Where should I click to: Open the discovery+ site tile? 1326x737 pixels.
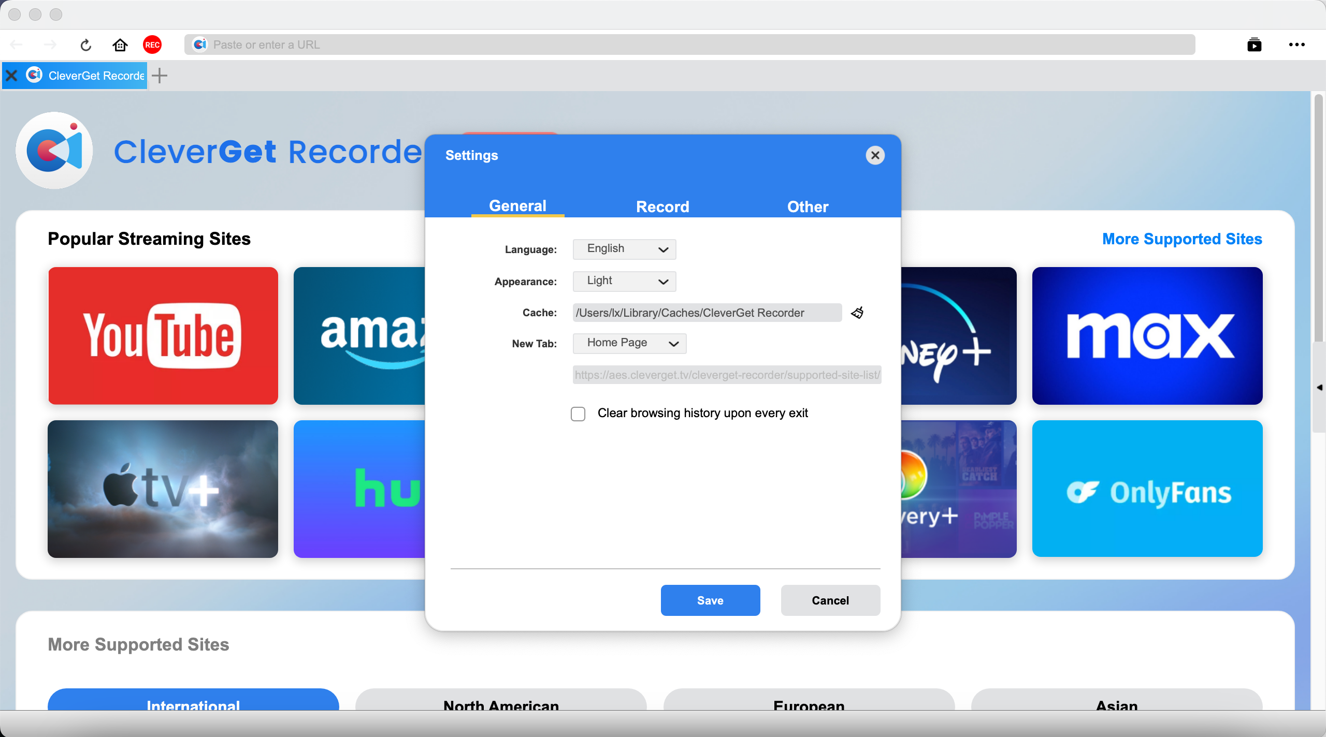[x=959, y=489]
